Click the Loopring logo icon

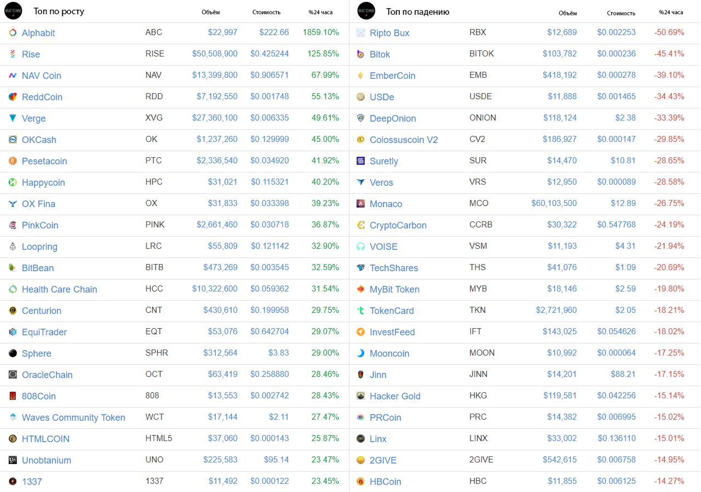(x=13, y=247)
